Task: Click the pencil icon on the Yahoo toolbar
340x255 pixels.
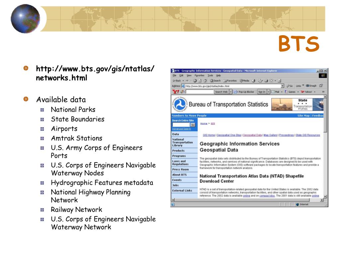Action: click(x=182, y=92)
